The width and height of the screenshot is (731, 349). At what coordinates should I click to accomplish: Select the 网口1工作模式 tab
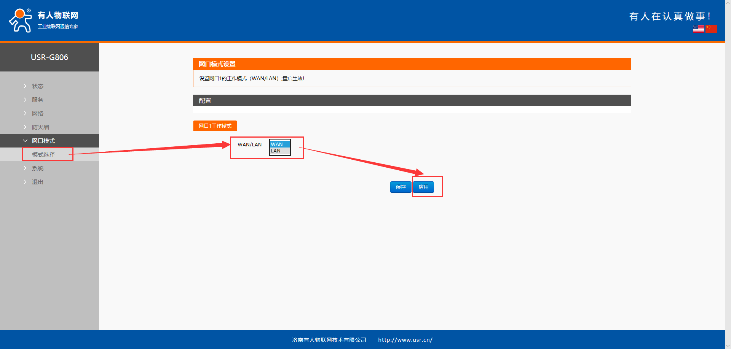(x=215, y=126)
